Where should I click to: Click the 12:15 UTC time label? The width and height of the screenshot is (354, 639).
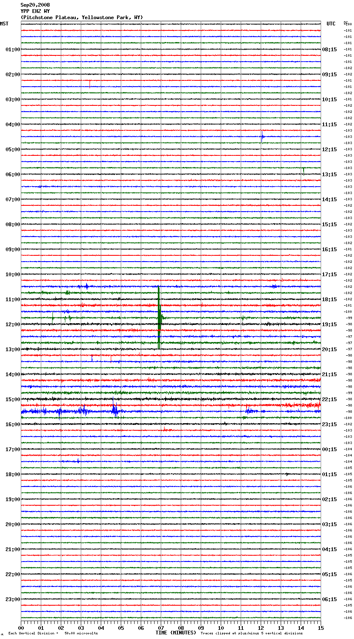click(329, 150)
